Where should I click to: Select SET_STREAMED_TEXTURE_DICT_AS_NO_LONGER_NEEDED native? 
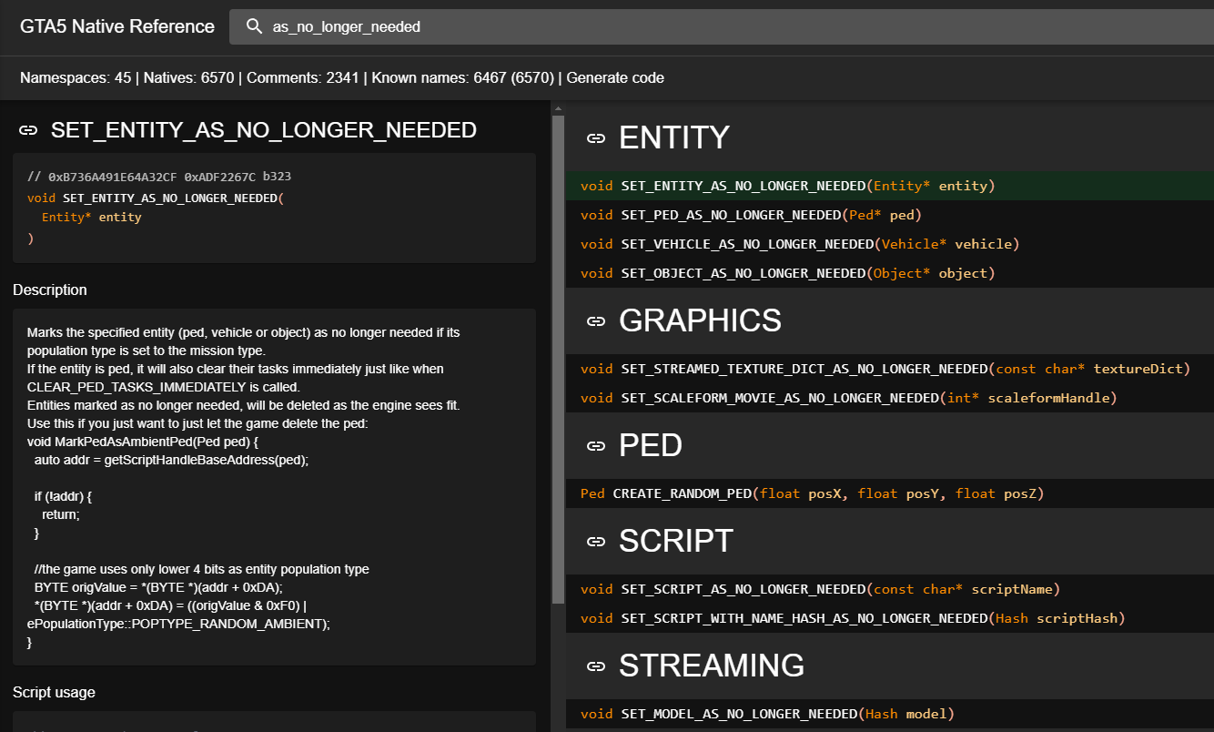[x=890, y=369]
